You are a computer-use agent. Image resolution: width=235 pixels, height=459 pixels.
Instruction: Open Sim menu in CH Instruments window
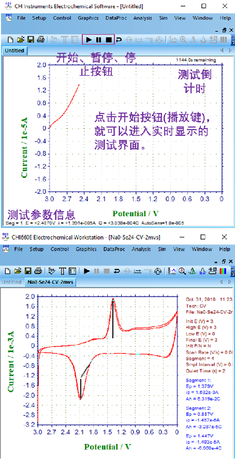[x=164, y=18]
